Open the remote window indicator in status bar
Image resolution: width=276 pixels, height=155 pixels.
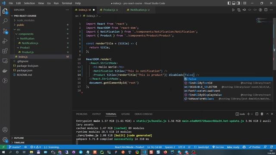pos(3,147)
